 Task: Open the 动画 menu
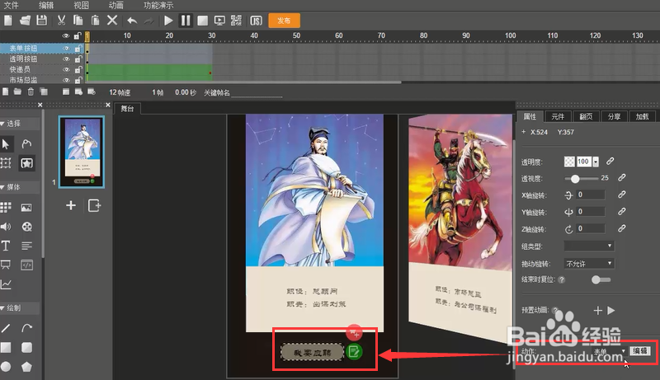coord(115,5)
